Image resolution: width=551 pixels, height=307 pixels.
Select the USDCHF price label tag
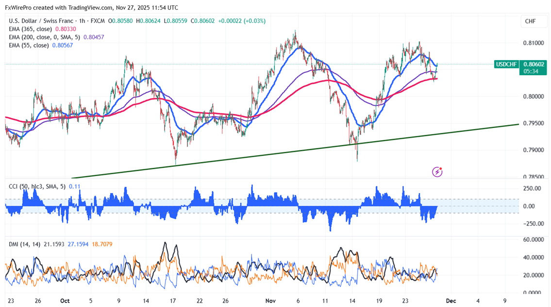pyautogui.click(x=506, y=65)
